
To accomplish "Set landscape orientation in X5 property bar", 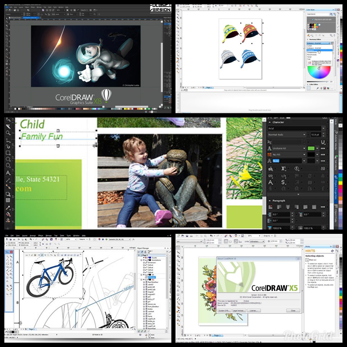I will [230, 241].
